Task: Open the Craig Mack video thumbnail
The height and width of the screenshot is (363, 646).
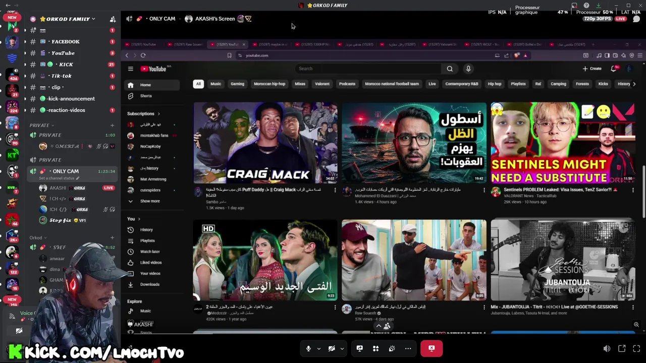Action: coord(265,143)
